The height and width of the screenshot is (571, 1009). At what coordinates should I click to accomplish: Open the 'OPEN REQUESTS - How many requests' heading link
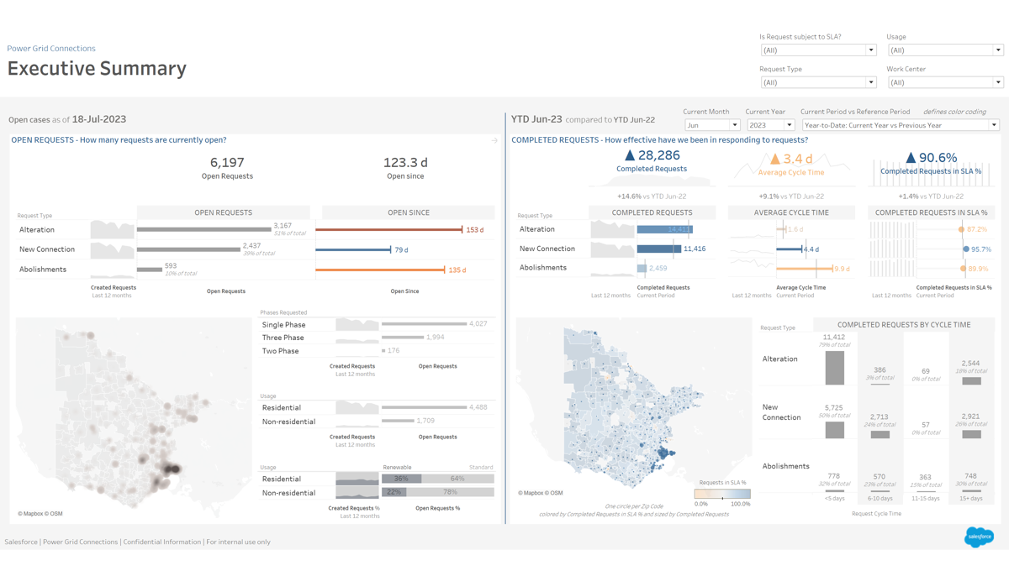[x=119, y=140]
